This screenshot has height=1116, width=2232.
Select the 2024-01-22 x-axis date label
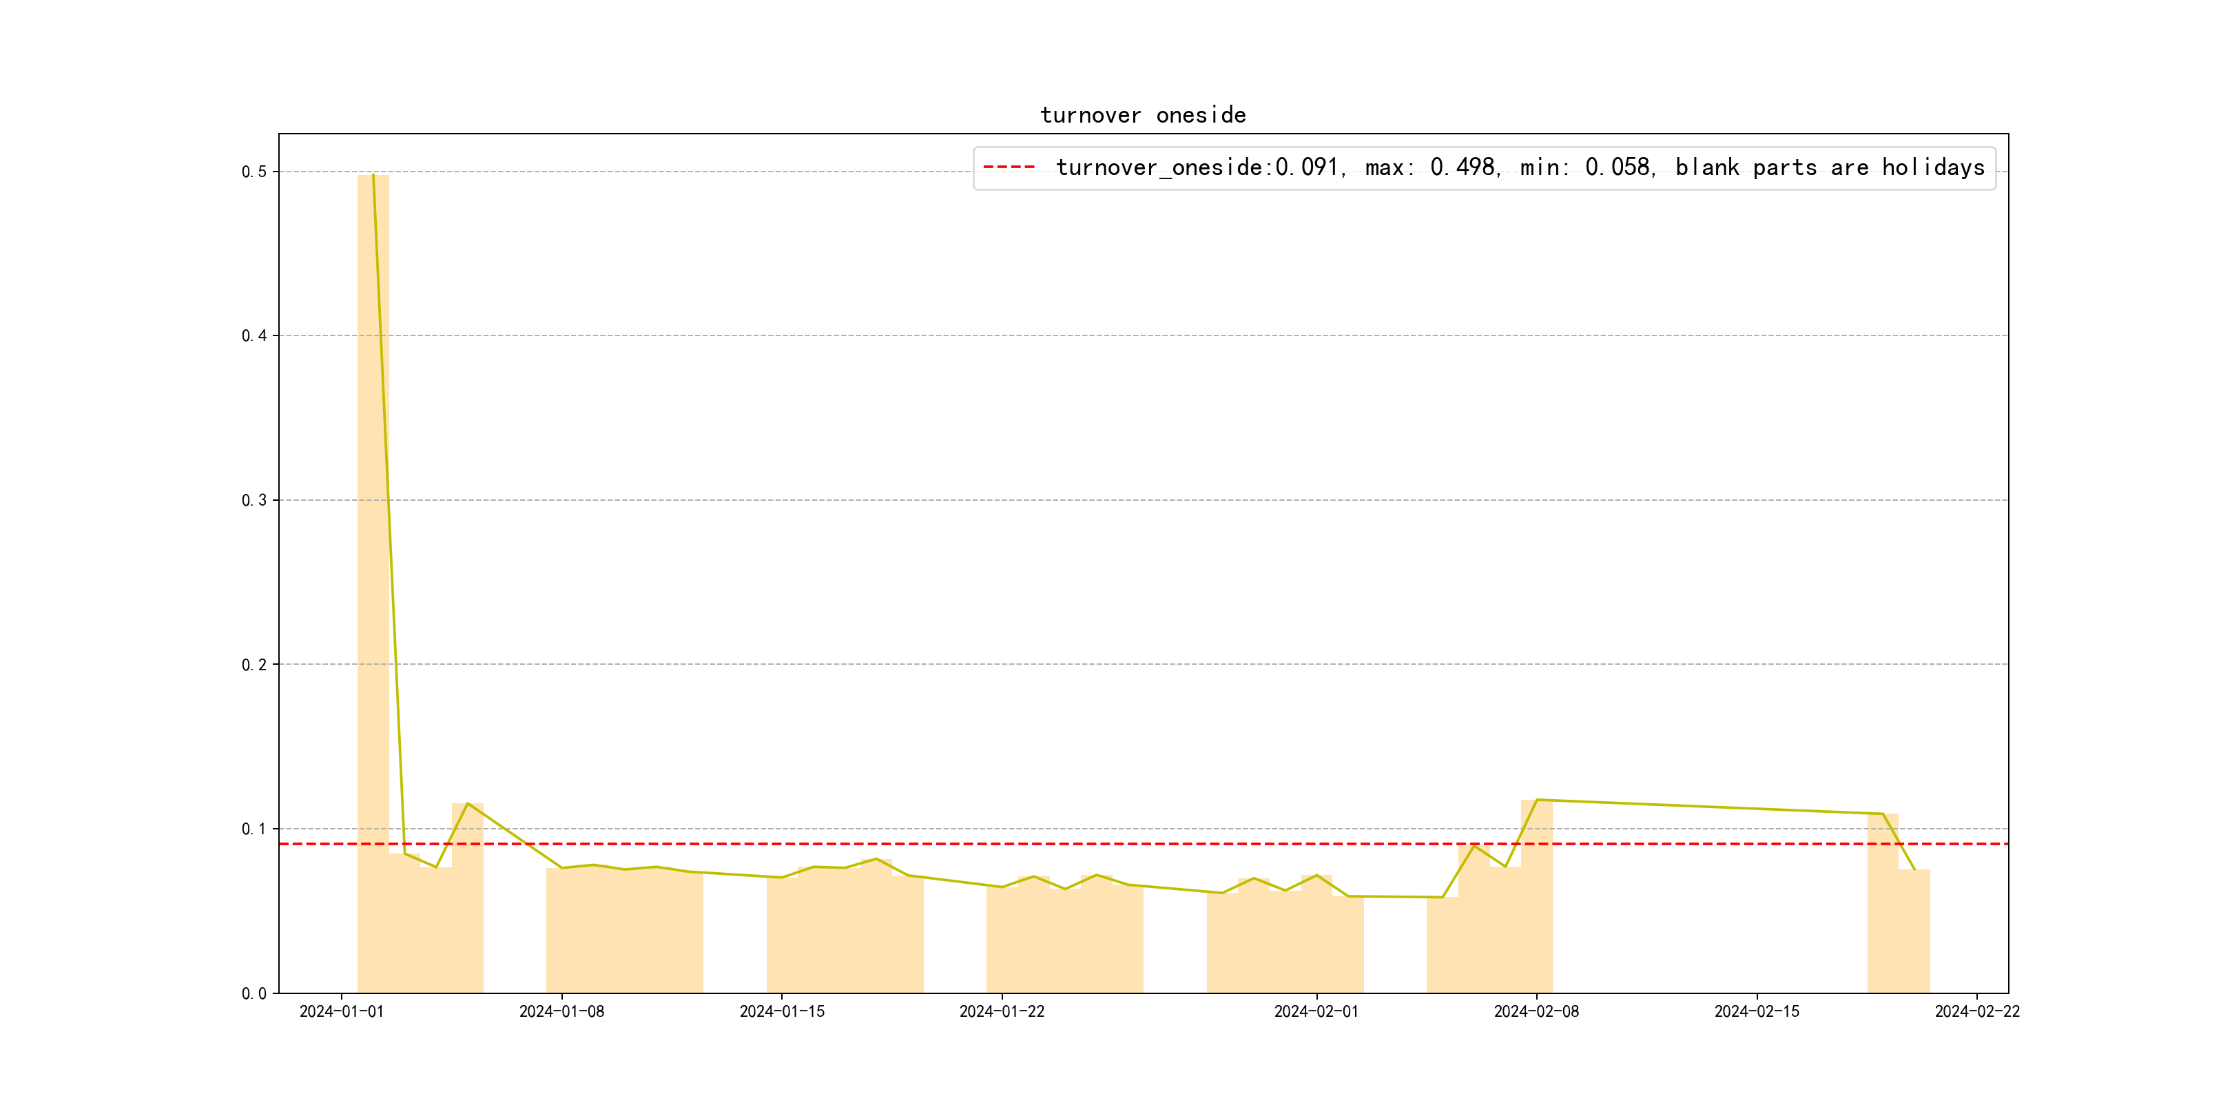click(1002, 1012)
